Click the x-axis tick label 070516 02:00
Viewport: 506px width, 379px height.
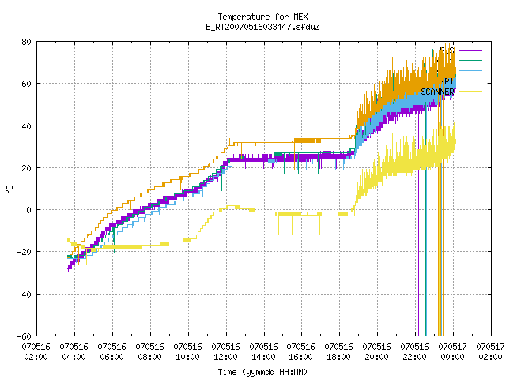36,352
